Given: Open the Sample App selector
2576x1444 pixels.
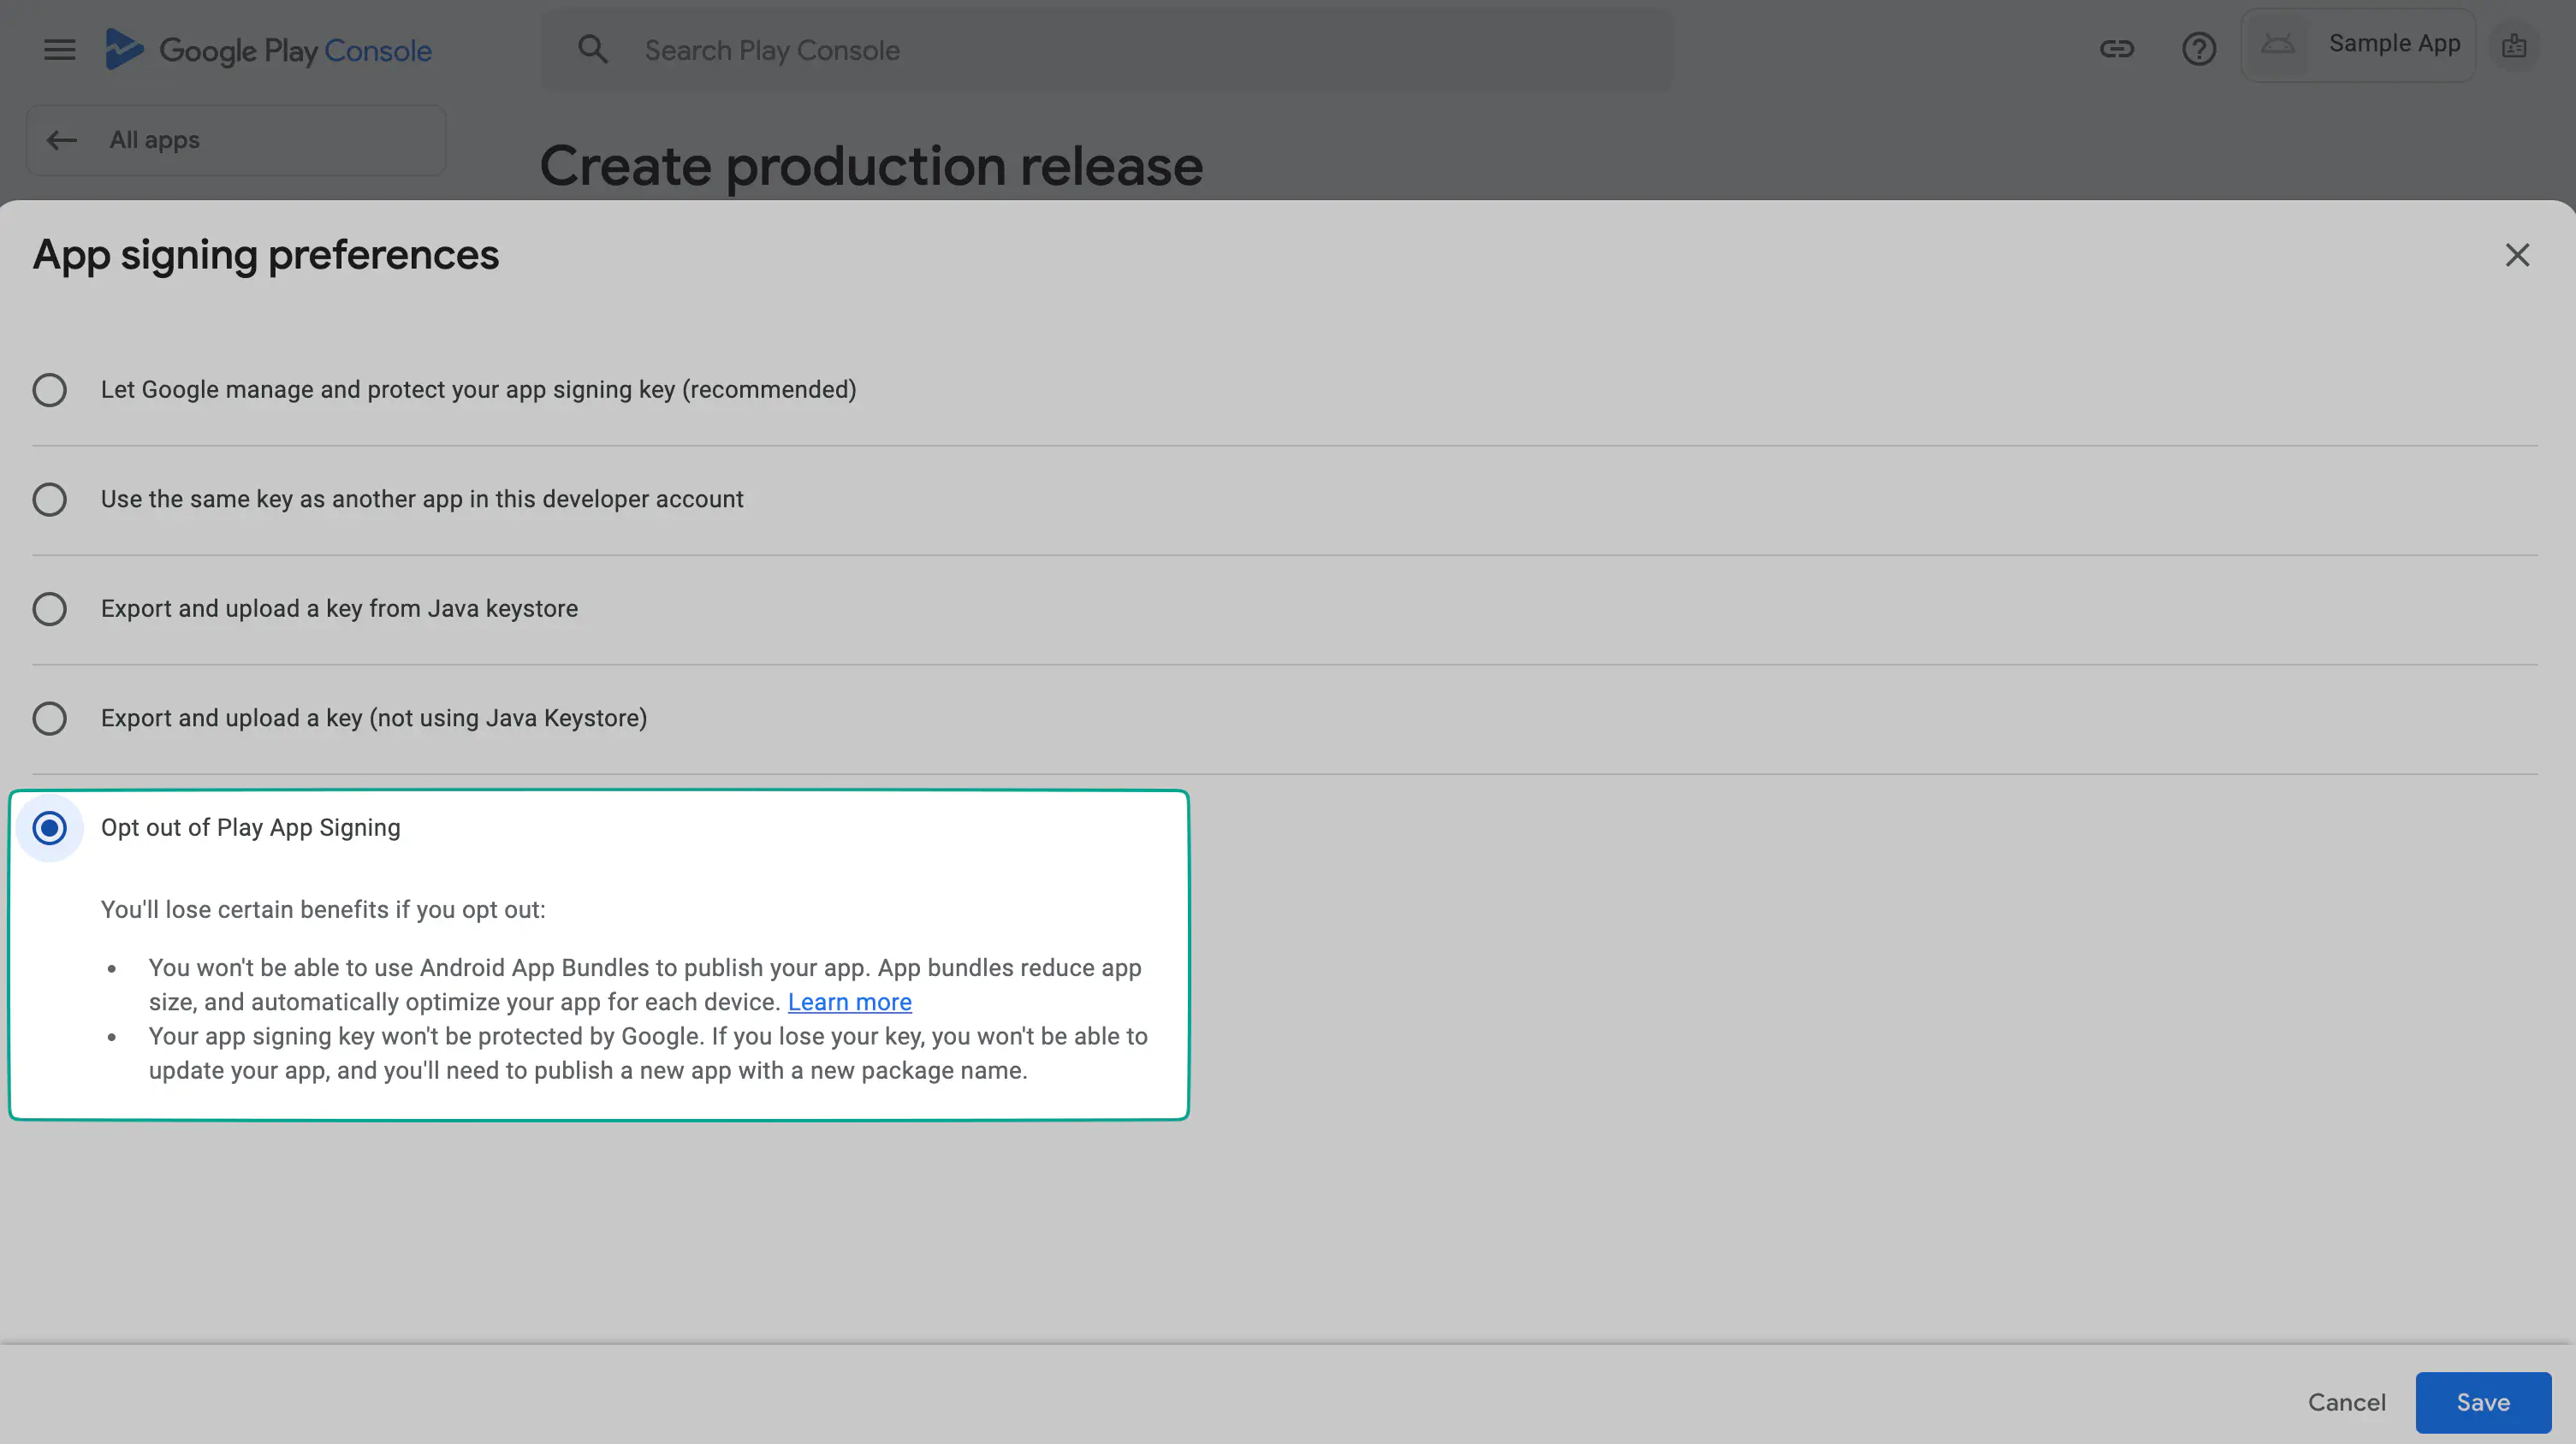Looking at the screenshot, I should tap(2393, 44).
